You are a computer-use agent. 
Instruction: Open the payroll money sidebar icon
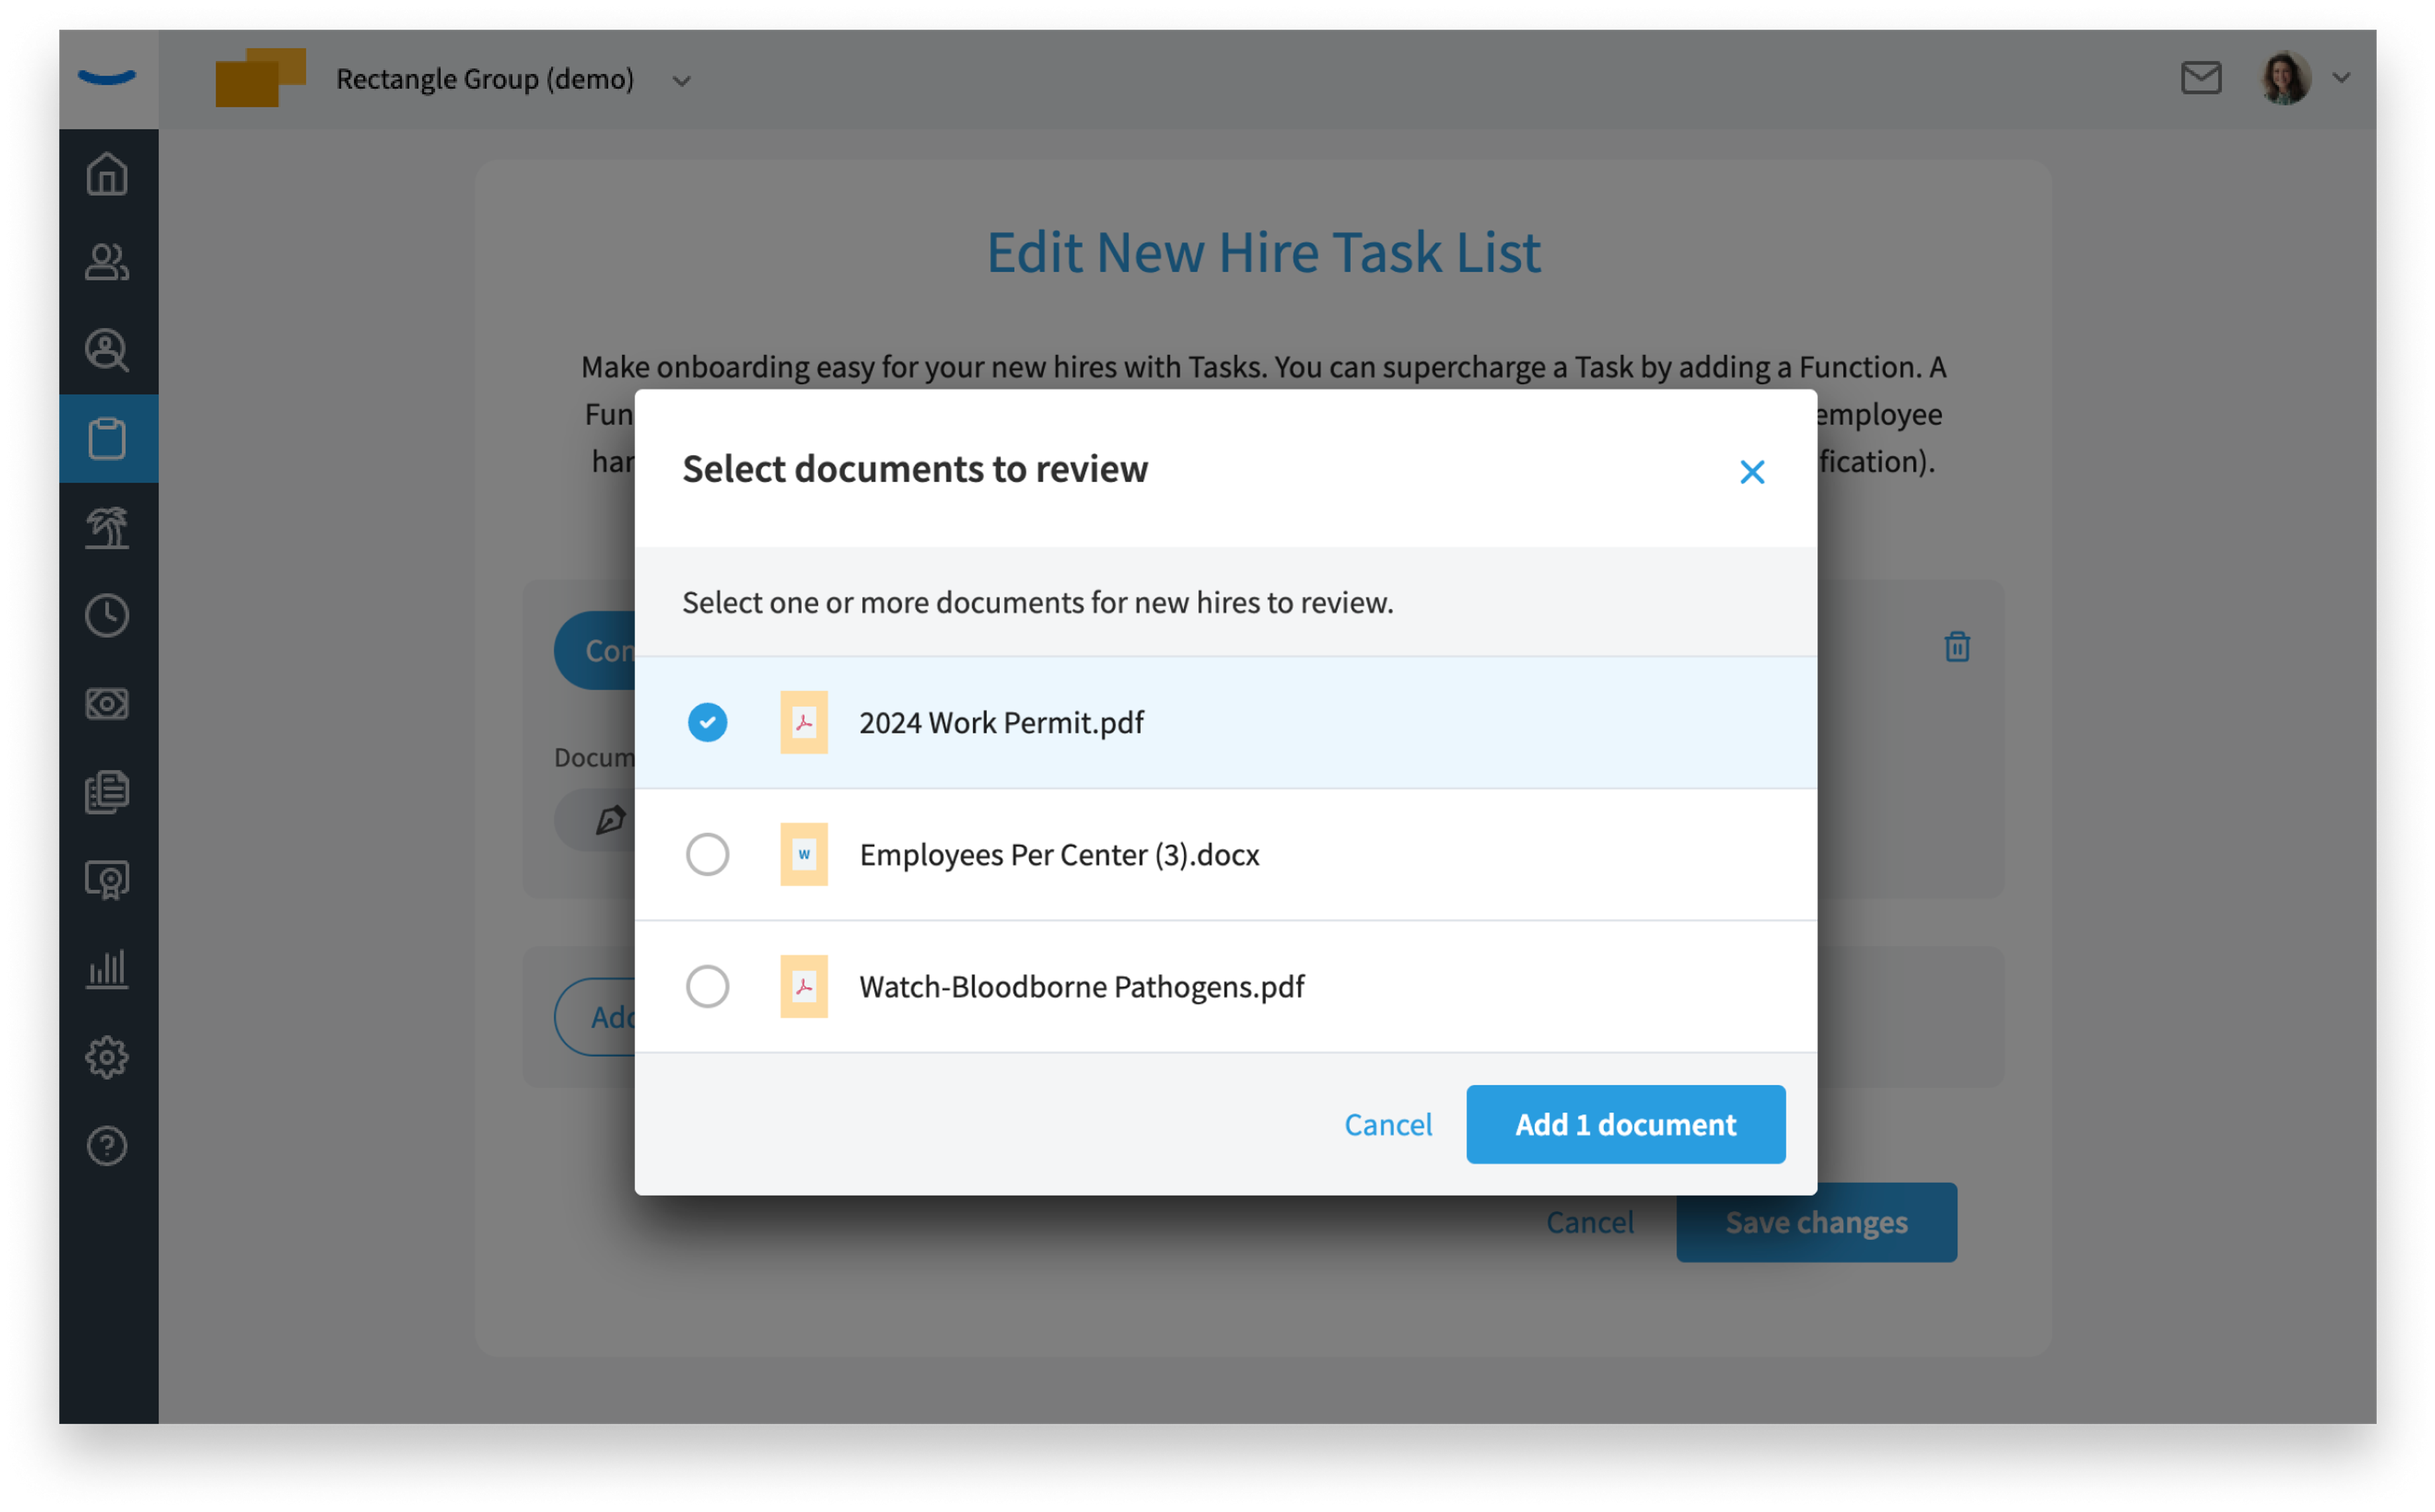pyautogui.click(x=107, y=704)
